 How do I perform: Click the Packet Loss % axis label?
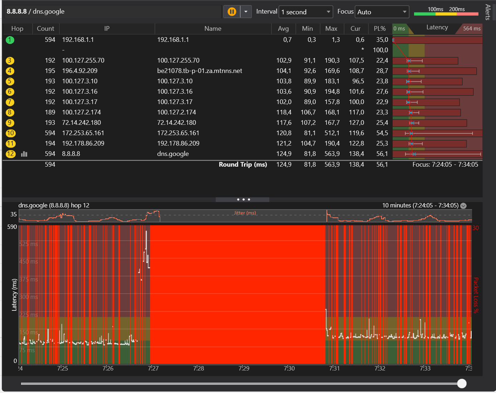click(x=476, y=295)
